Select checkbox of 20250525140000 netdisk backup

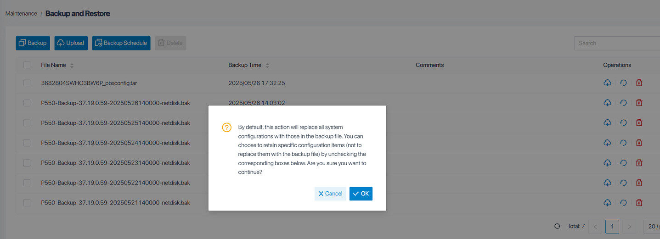coord(27,123)
